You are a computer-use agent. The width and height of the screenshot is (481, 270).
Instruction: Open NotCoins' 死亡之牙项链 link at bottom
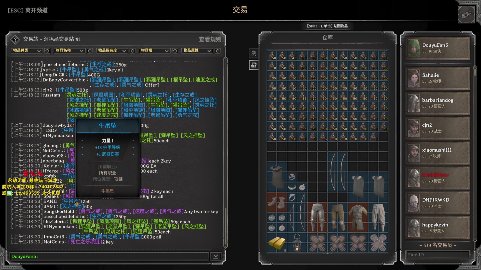click(85, 242)
